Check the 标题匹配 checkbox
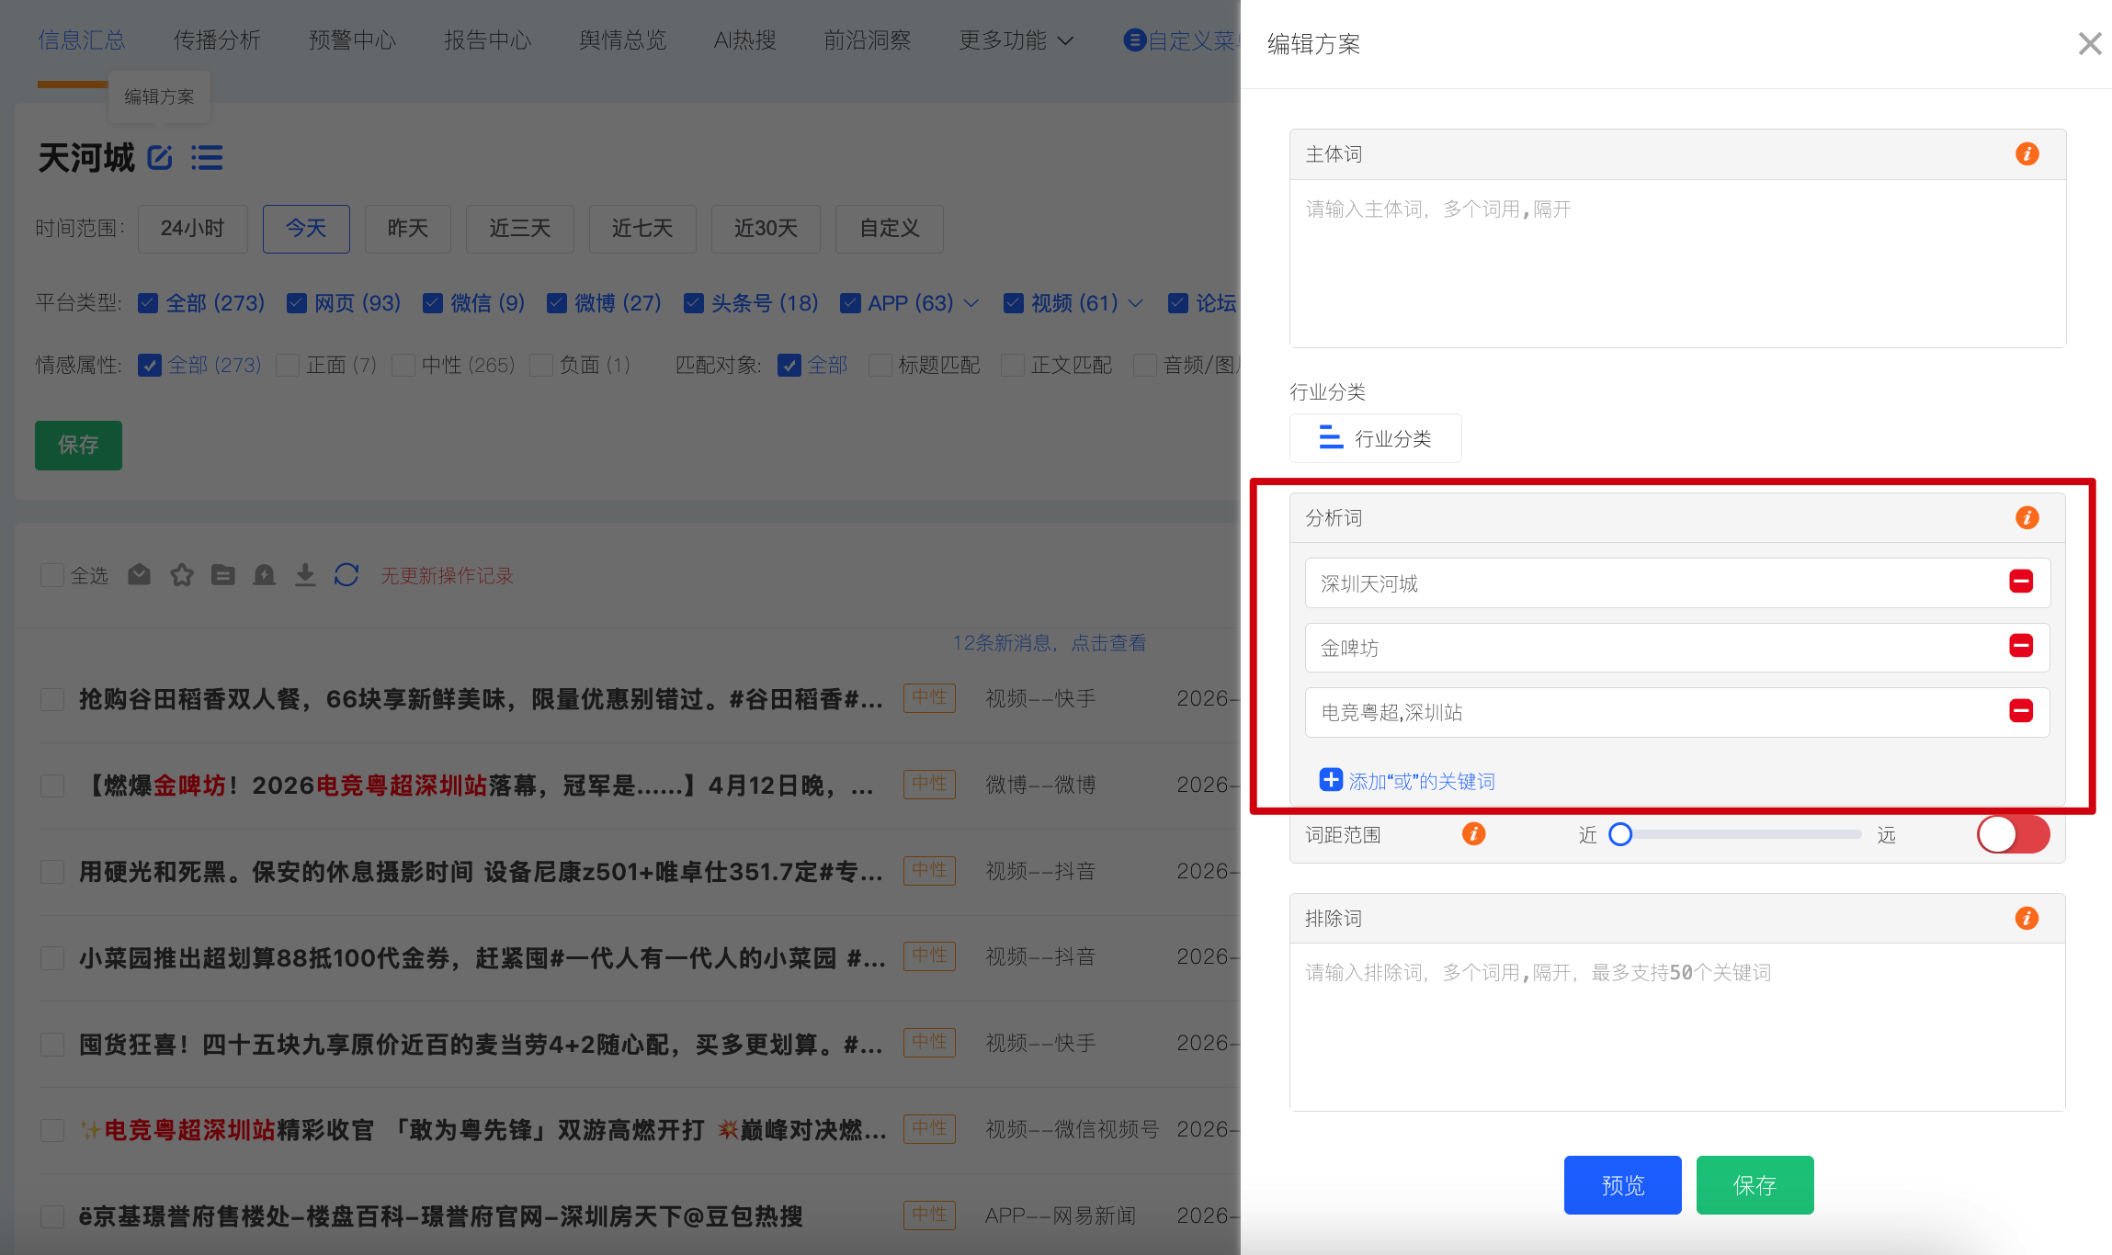This screenshot has height=1255, width=2112. tap(880, 366)
